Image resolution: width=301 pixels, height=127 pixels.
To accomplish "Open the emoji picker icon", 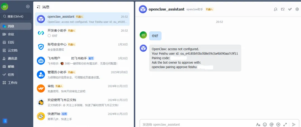I will tap(265, 124).
